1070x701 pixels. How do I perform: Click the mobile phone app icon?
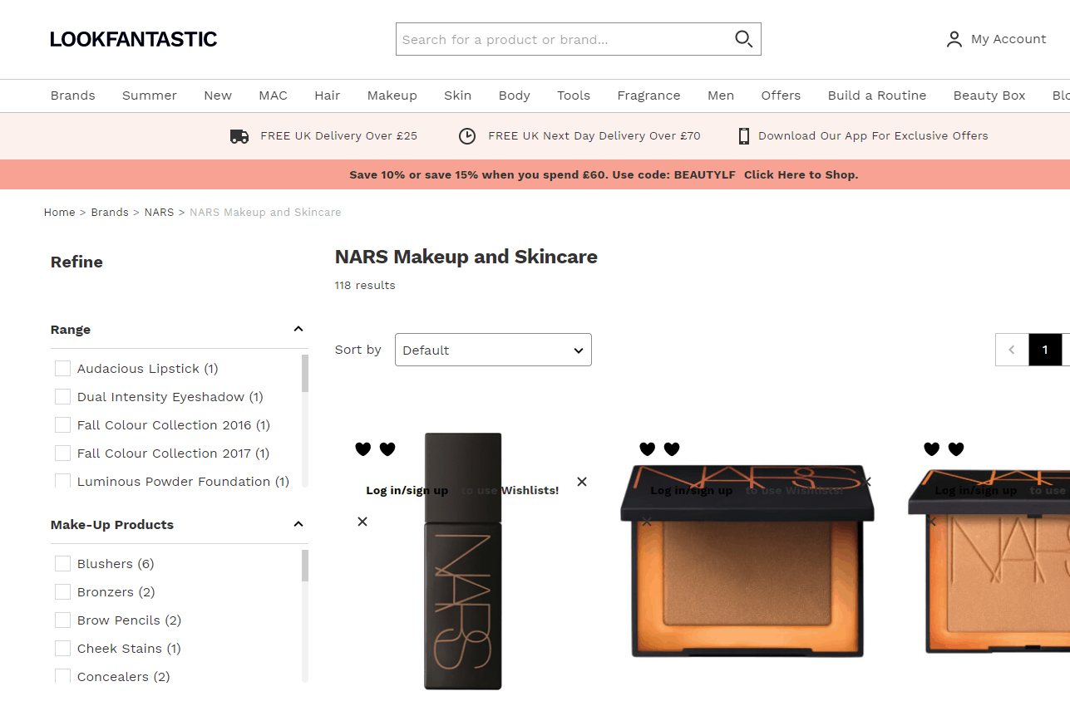coord(744,136)
